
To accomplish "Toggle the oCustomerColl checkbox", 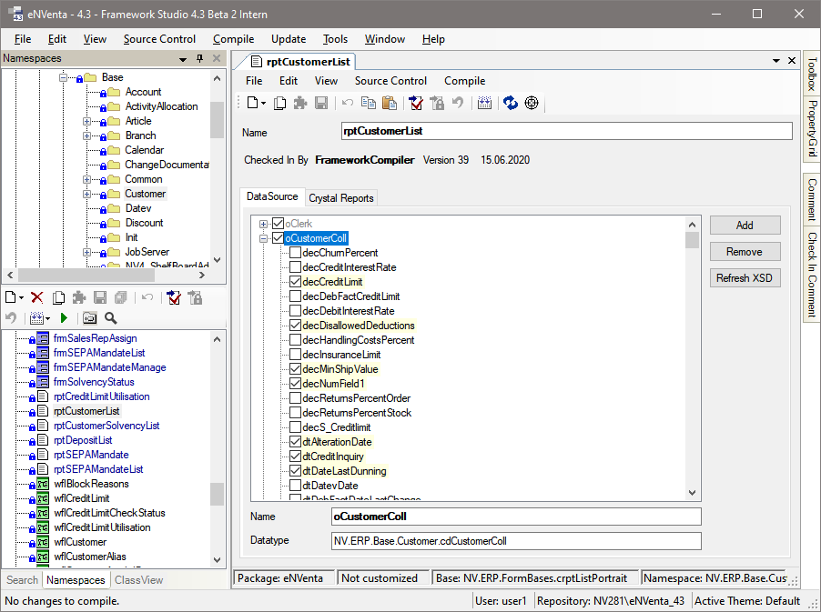I will [x=278, y=238].
